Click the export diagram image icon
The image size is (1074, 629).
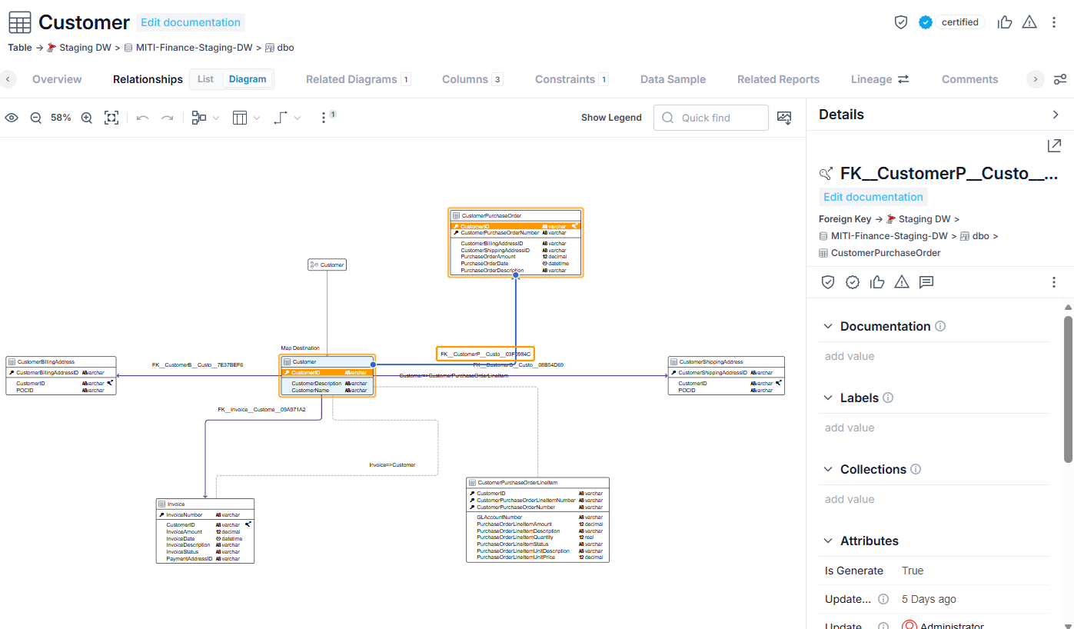(x=784, y=118)
